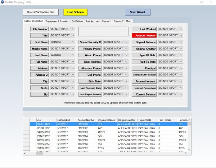The image size is (216, 168).
Task: Expand the Birth Date dropdown
Action: [116, 81]
